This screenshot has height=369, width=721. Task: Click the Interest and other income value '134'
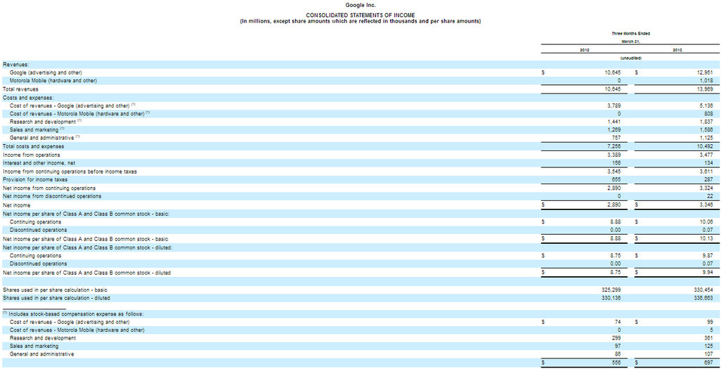708,162
